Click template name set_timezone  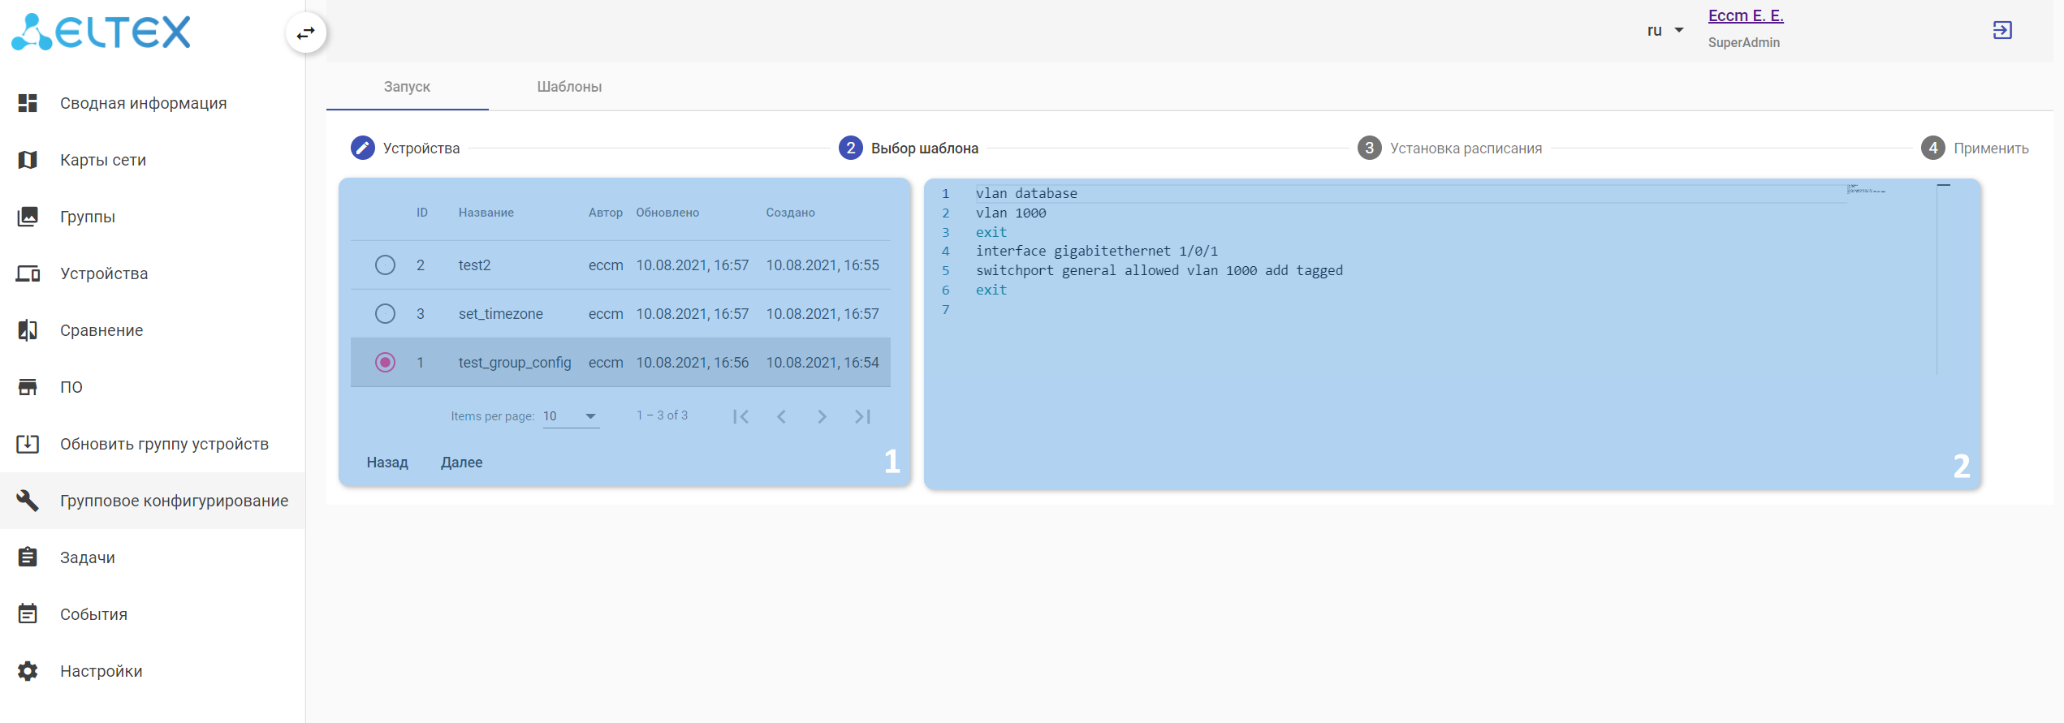(500, 314)
